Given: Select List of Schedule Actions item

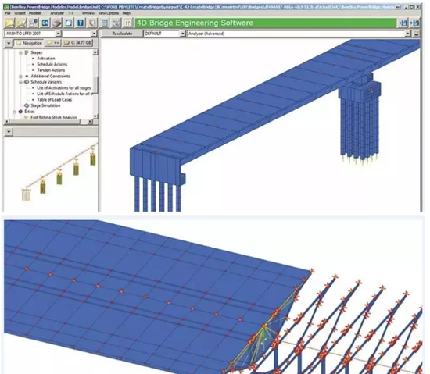Looking at the screenshot, I should 65,94.
